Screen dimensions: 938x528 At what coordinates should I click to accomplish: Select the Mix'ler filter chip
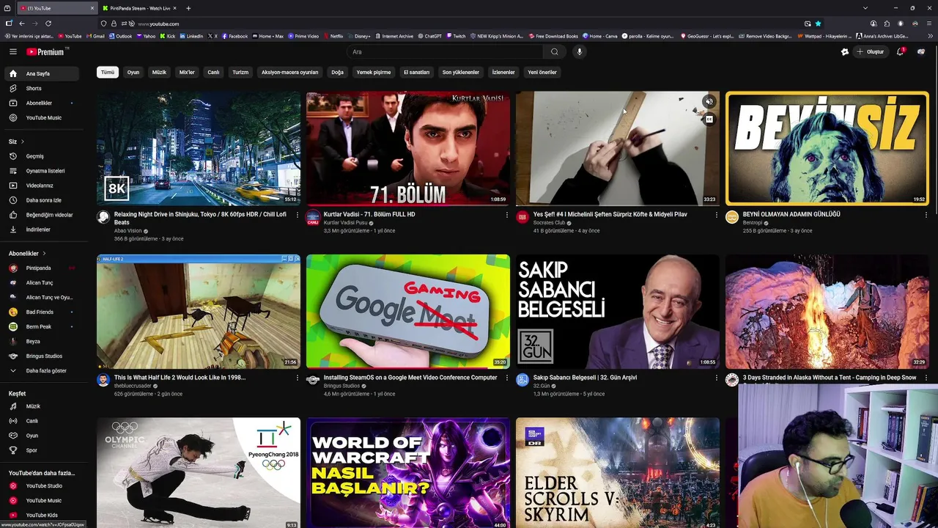(x=187, y=73)
